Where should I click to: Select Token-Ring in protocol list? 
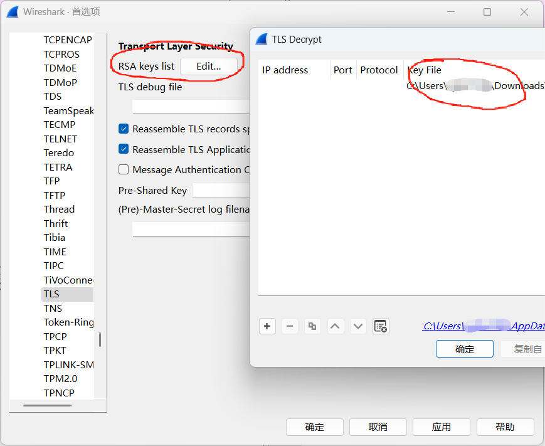click(68, 322)
